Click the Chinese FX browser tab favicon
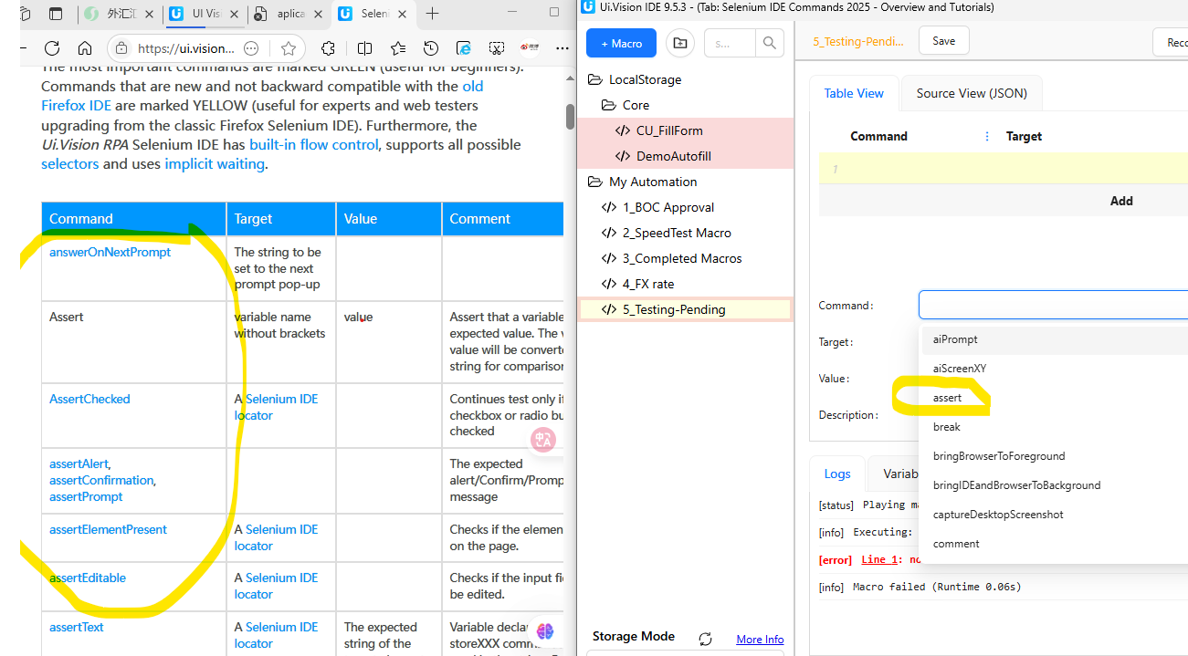This screenshot has height=656, width=1188. click(x=90, y=14)
